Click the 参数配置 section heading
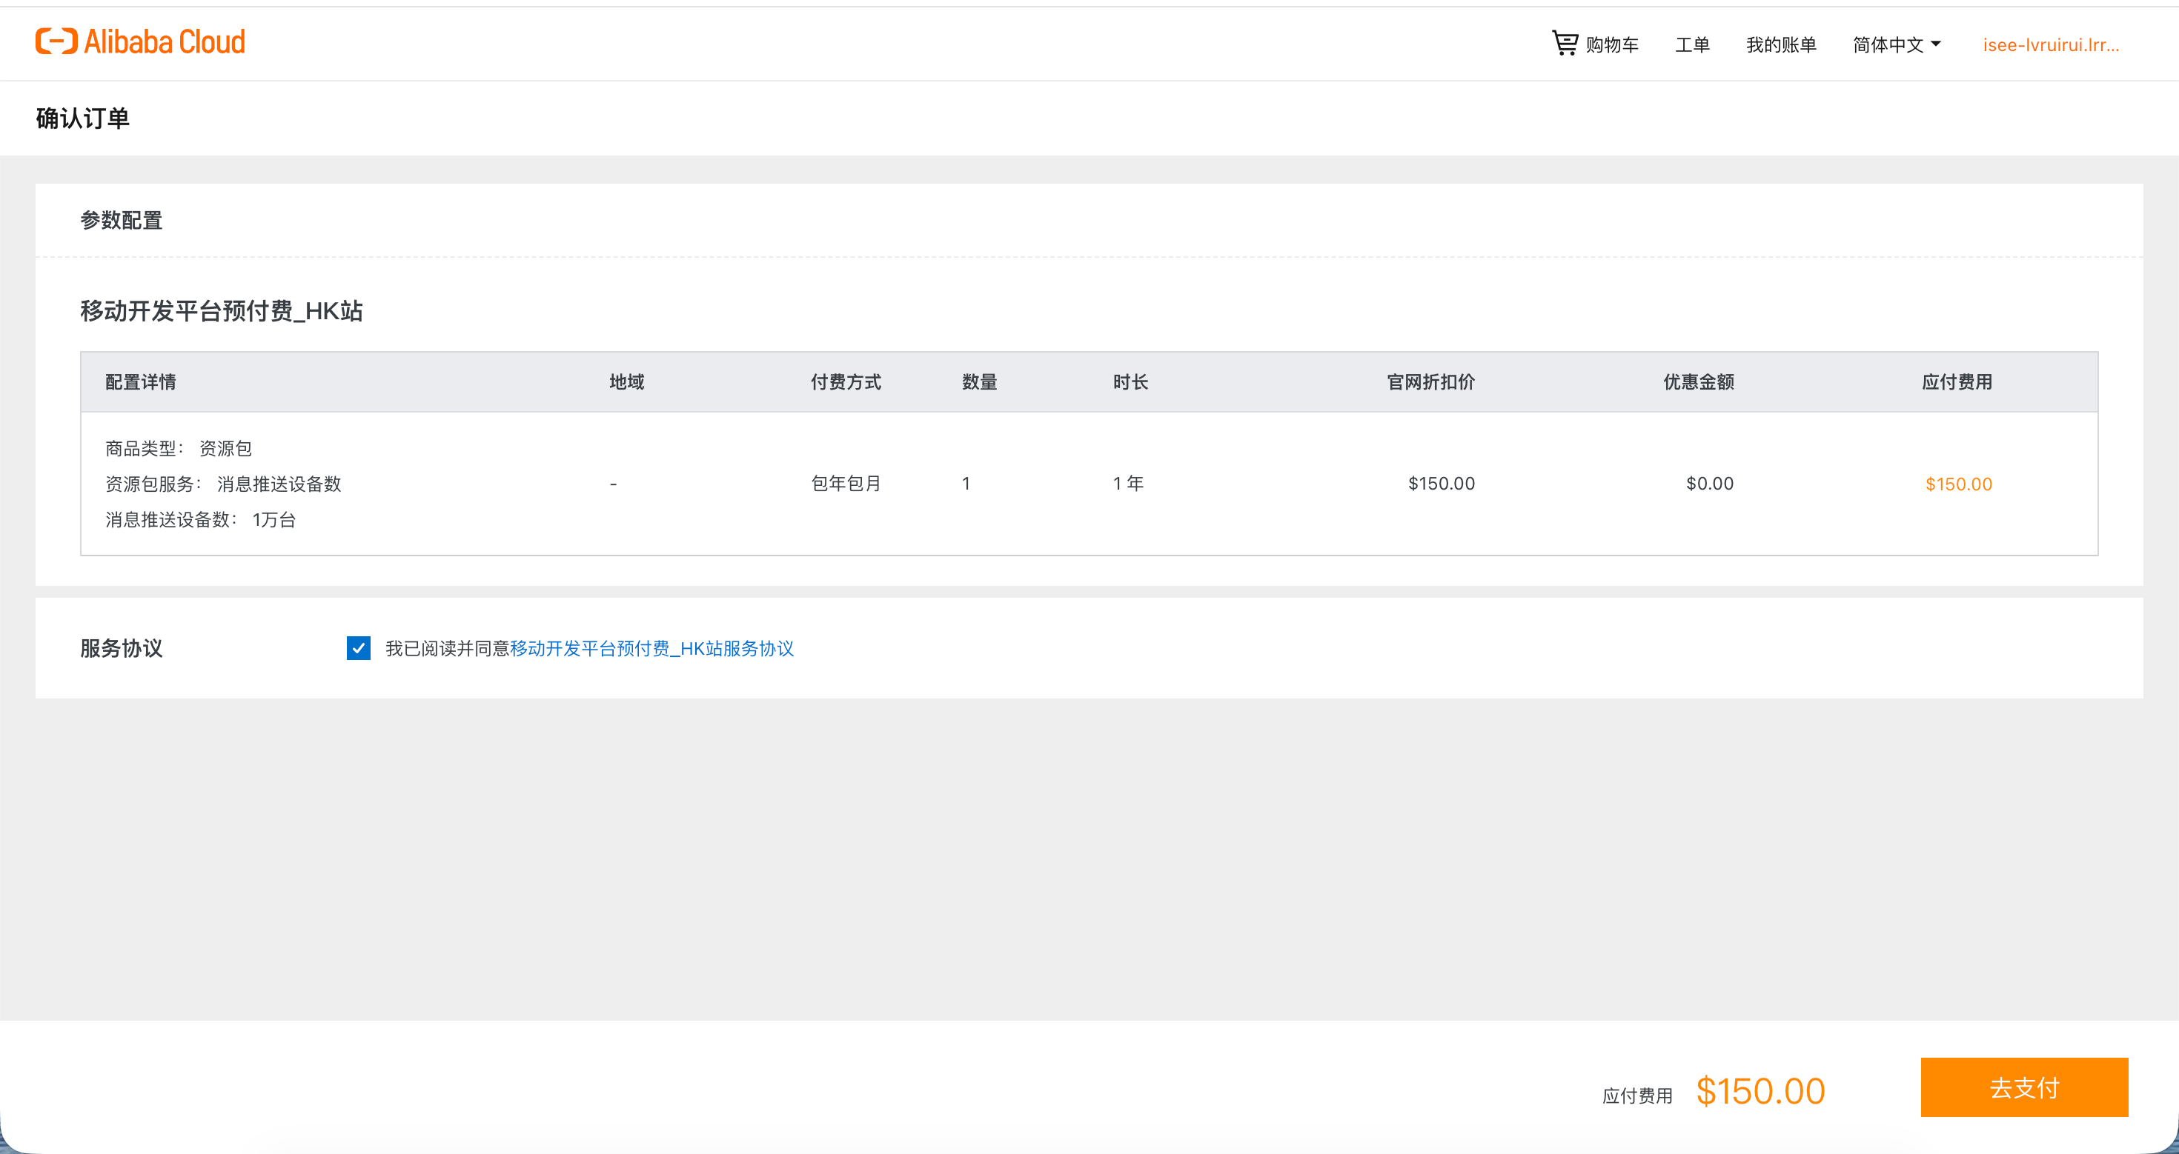 121,221
